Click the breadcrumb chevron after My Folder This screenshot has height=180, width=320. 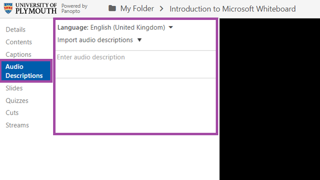click(x=161, y=9)
